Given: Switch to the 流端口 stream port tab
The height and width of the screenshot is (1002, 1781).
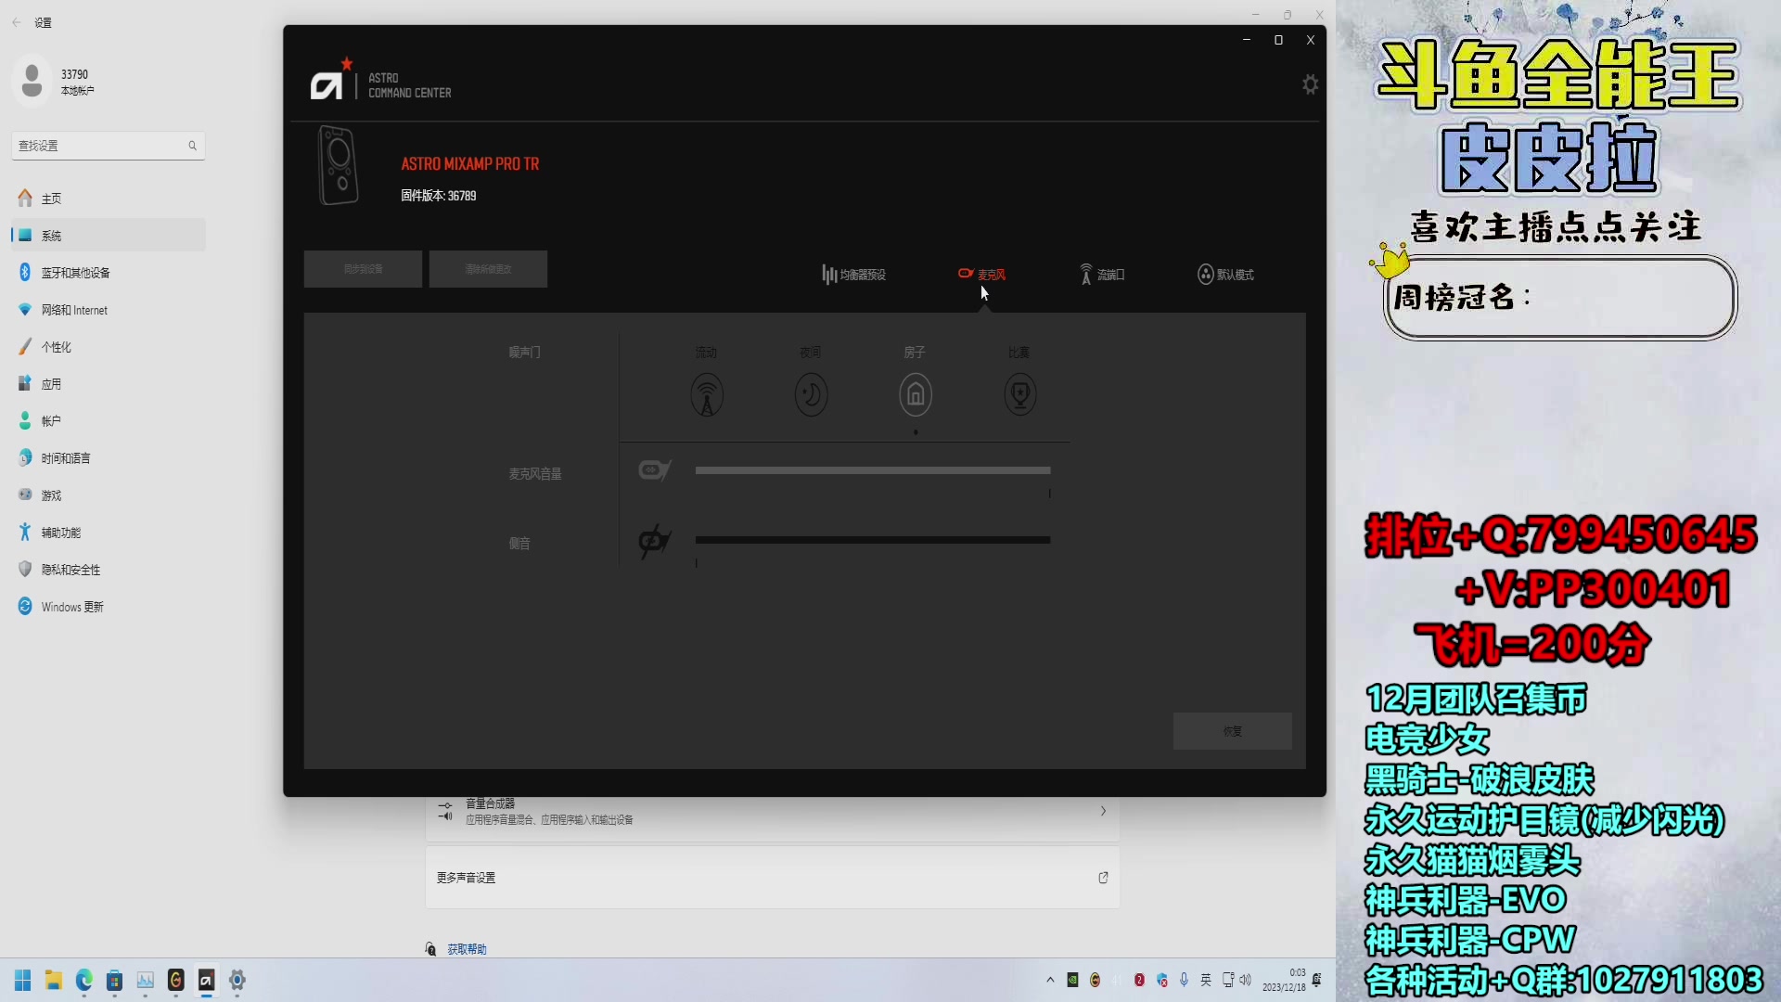Looking at the screenshot, I should 1102,275.
